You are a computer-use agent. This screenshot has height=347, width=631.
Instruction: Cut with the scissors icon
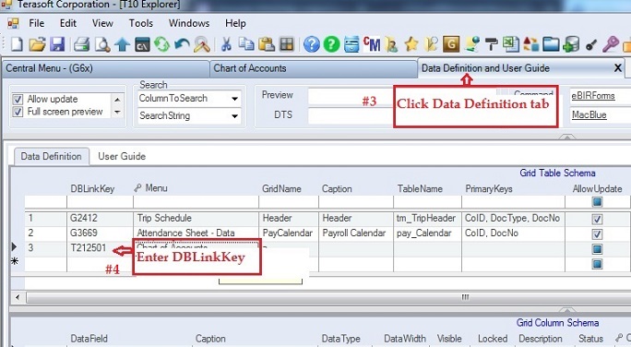tap(226, 44)
